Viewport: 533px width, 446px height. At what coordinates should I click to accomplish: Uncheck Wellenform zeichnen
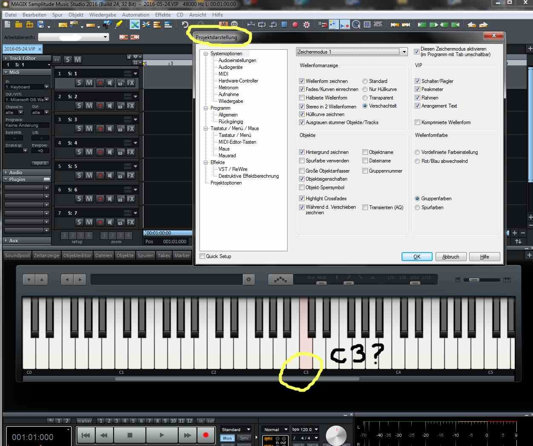pos(302,81)
